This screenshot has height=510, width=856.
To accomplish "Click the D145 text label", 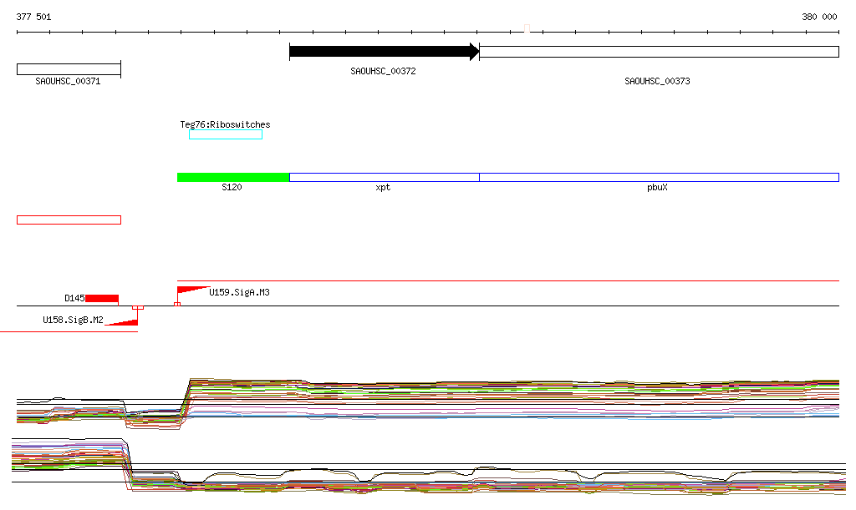I will [74, 298].
